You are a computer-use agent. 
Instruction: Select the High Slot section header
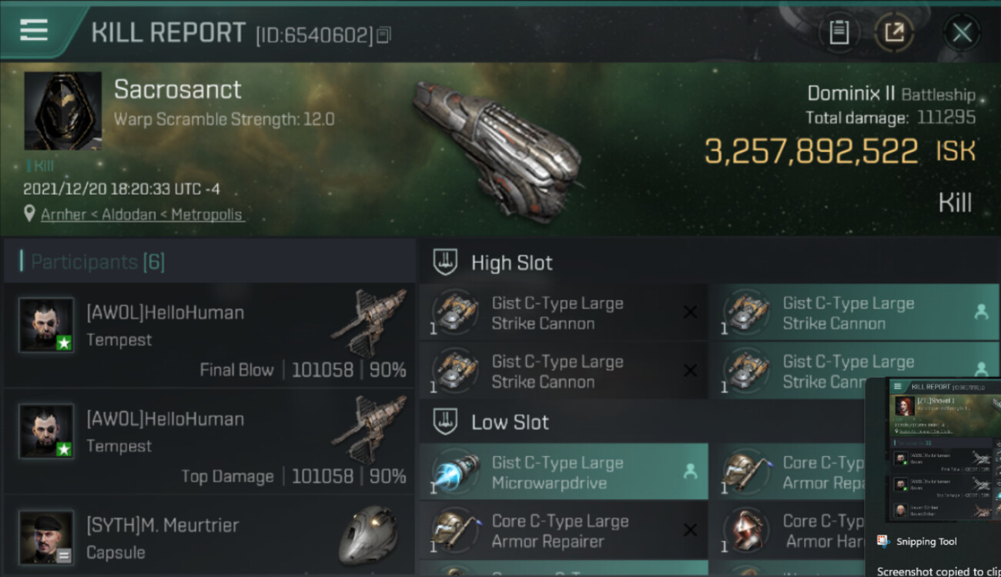[x=511, y=262]
